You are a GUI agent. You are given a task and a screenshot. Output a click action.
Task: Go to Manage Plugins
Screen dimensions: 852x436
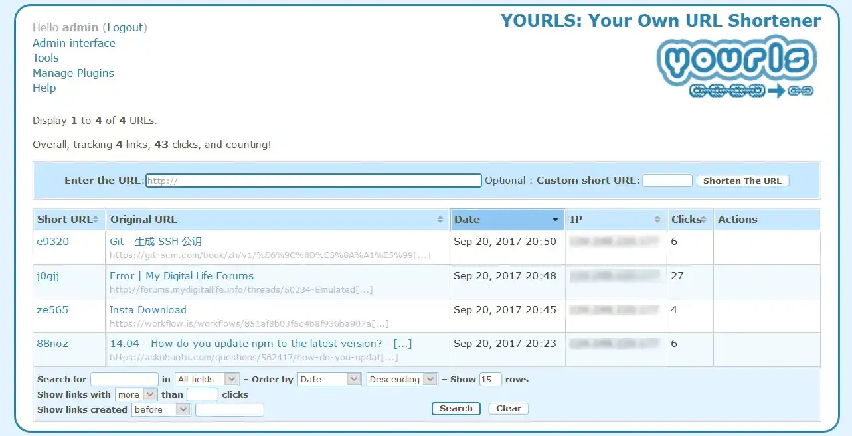pos(73,73)
